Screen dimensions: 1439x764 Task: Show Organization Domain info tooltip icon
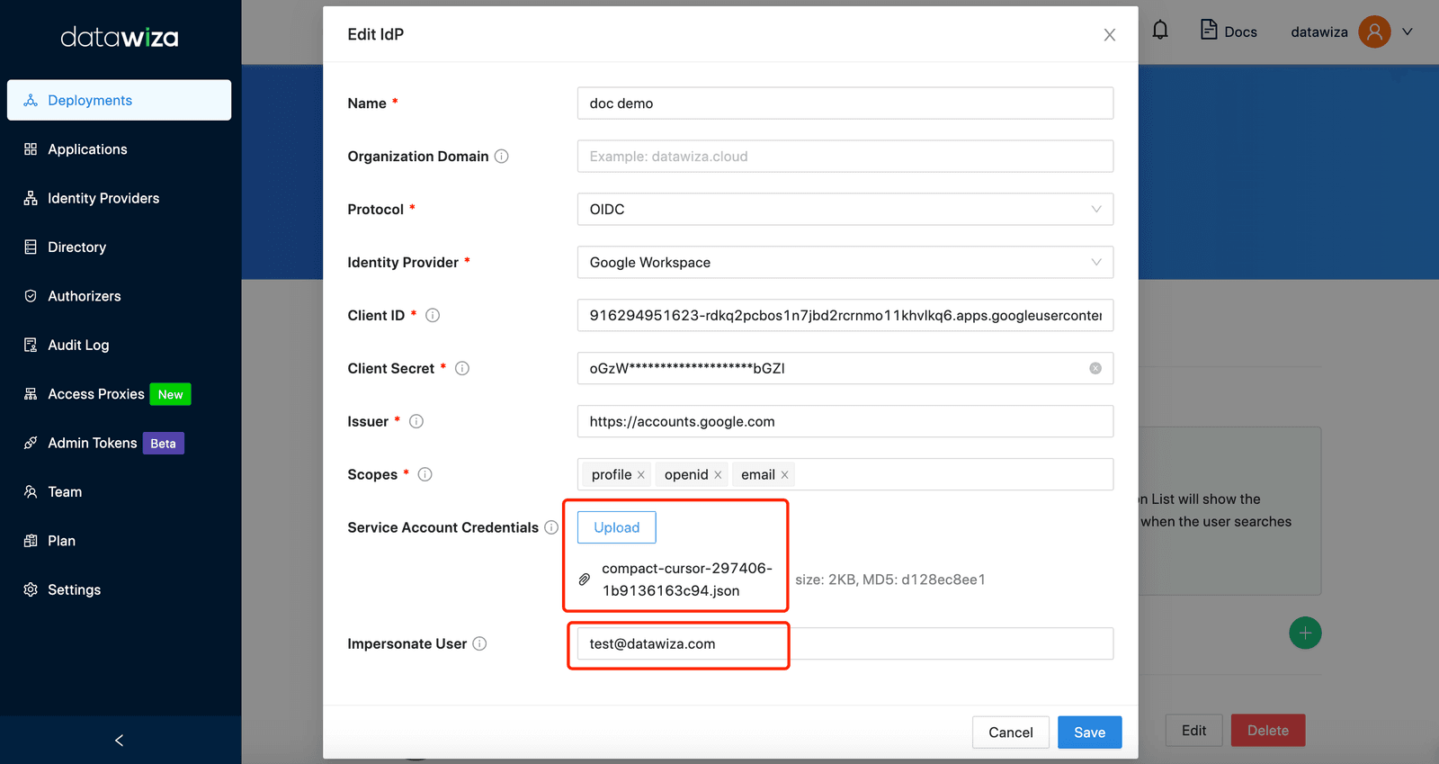tap(502, 157)
